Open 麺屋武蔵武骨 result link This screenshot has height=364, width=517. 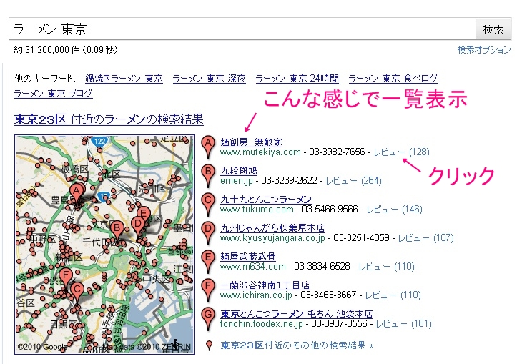click(248, 257)
